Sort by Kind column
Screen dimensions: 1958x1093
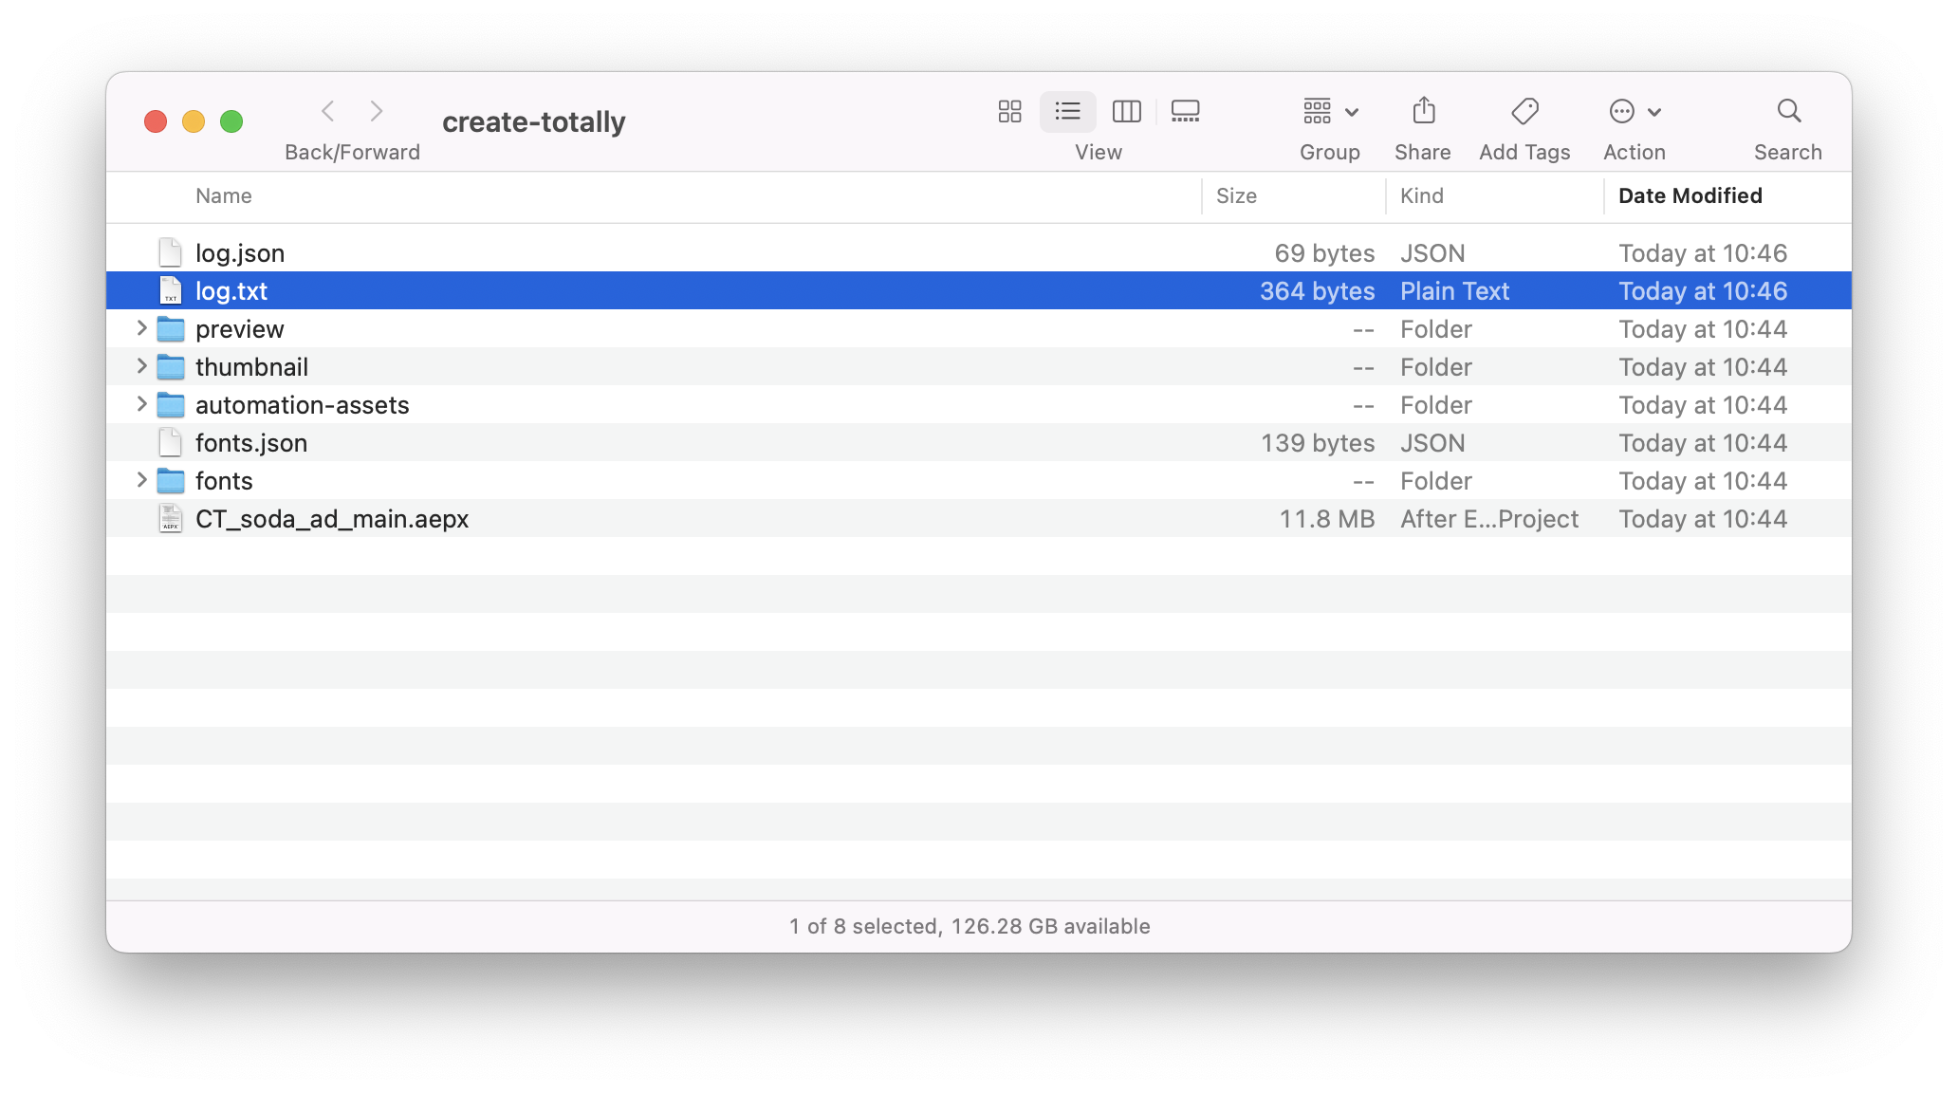tap(1421, 196)
